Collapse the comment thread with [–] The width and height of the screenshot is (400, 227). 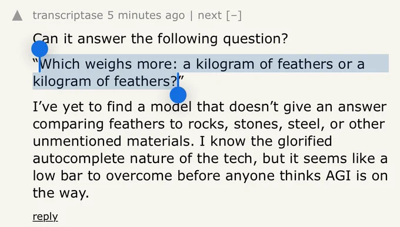(234, 15)
